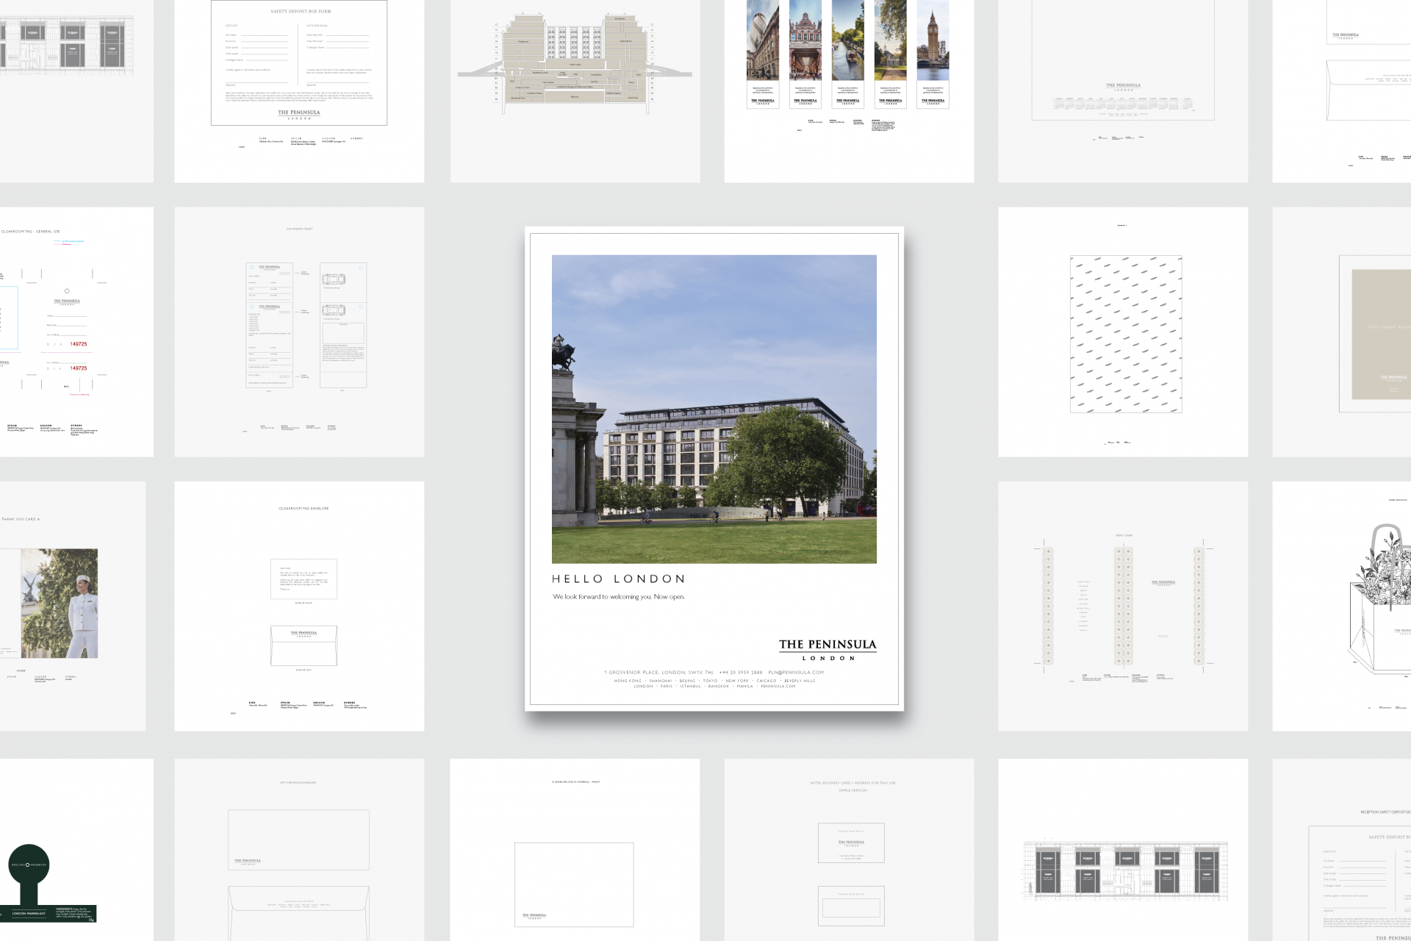Click the email 'PLN@PENINSULA.COM' on the poster
This screenshot has height=941, width=1411.
click(796, 673)
